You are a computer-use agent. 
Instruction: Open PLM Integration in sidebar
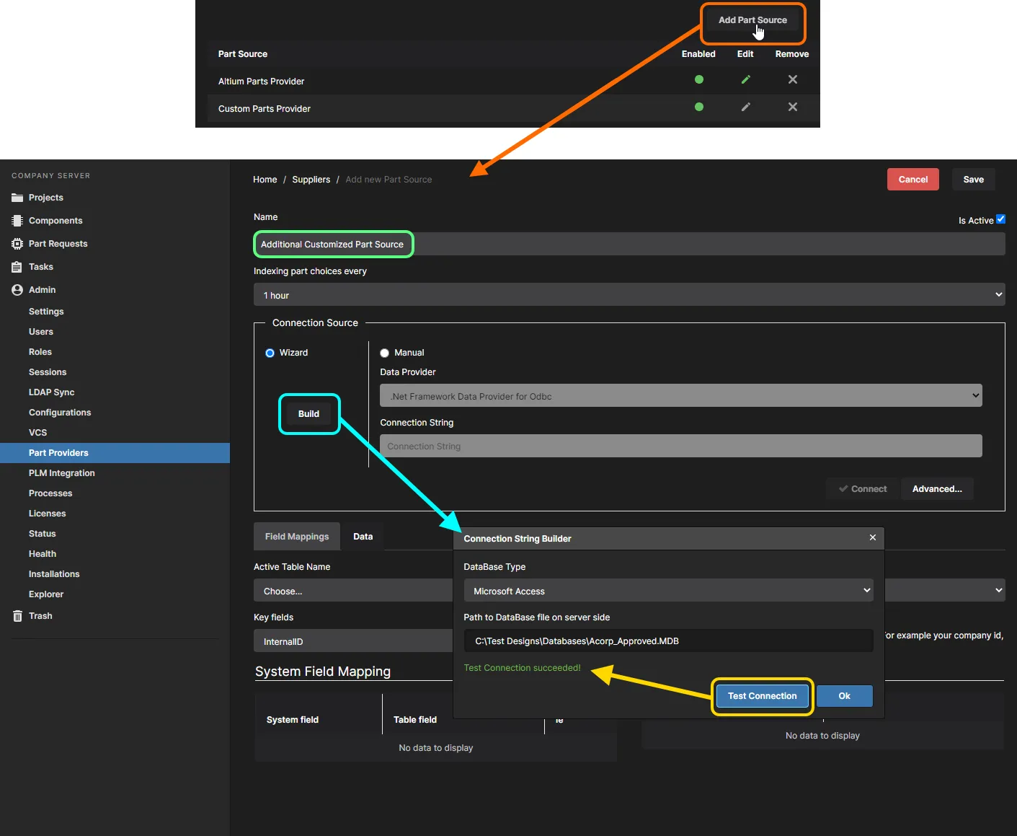62,473
